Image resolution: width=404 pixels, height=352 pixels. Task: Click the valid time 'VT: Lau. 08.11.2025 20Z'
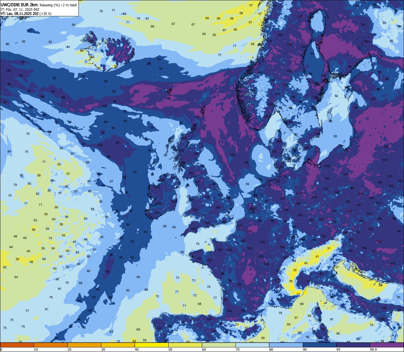coord(20,14)
